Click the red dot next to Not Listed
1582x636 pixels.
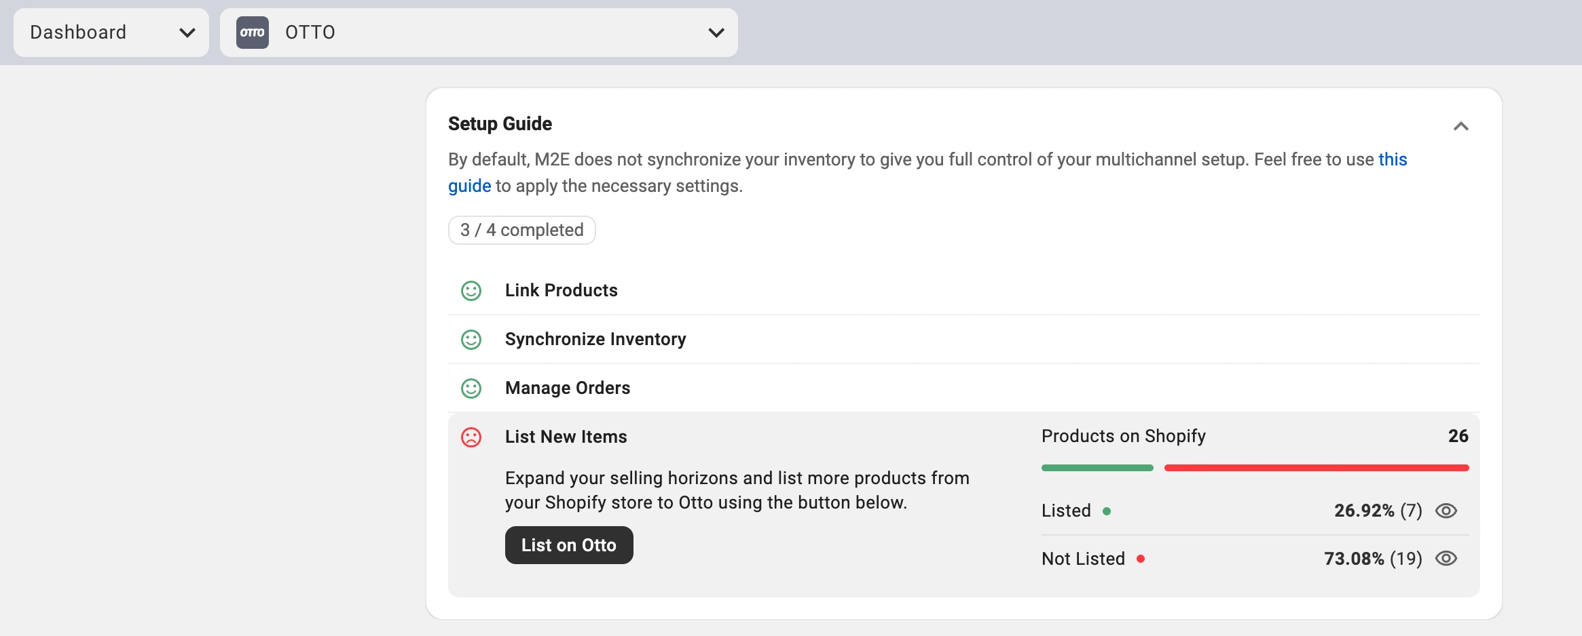pyautogui.click(x=1141, y=559)
